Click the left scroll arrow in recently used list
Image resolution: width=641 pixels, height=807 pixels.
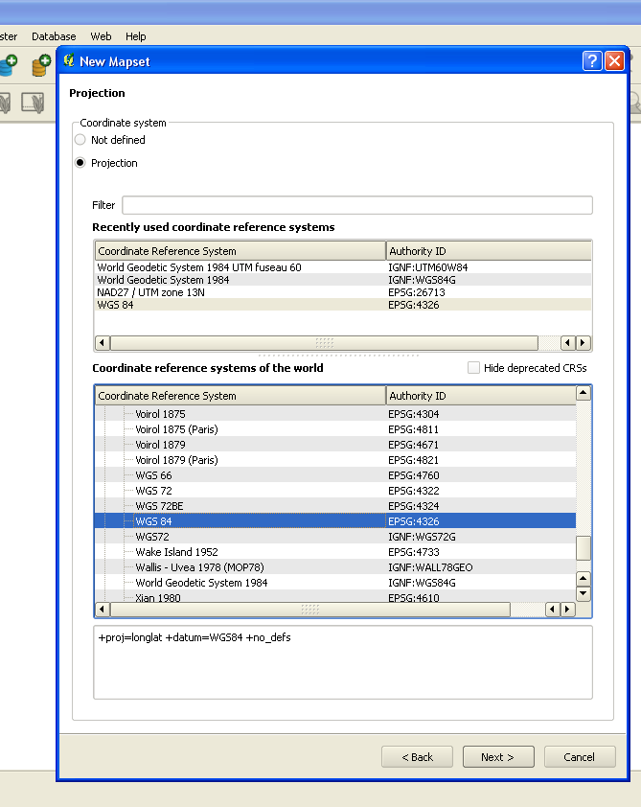tap(102, 343)
